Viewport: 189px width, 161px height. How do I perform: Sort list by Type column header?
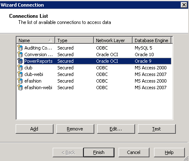click(x=75, y=40)
